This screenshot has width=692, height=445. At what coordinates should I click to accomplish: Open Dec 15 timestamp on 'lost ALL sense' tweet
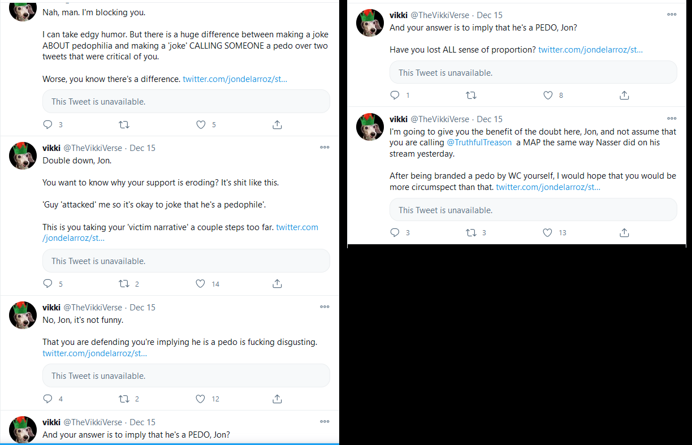pos(490,15)
